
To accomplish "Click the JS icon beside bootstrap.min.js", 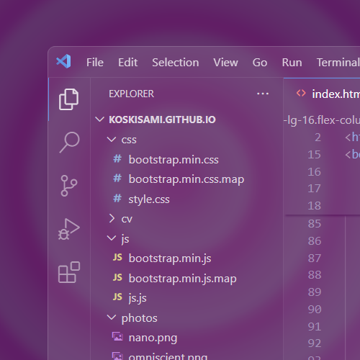I will pyautogui.click(x=117, y=258).
